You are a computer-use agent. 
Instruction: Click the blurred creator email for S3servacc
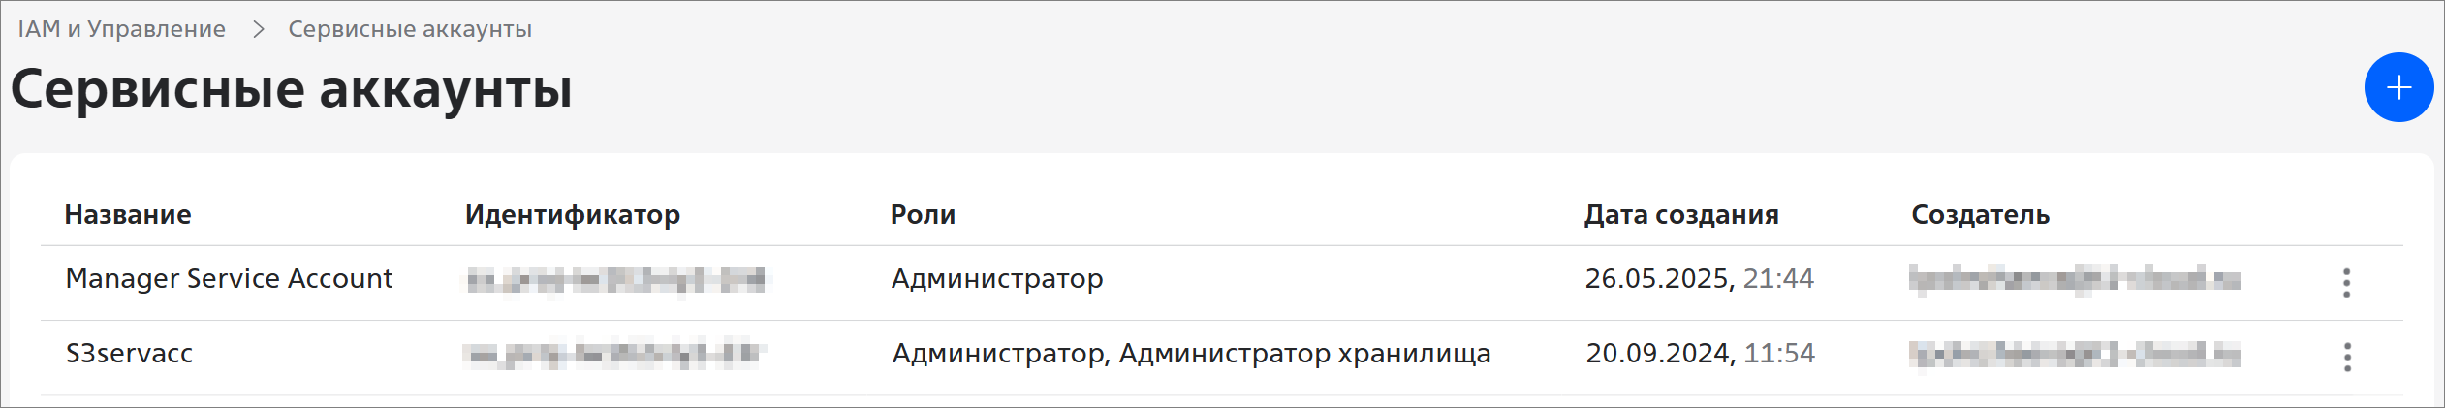[x=2074, y=355]
